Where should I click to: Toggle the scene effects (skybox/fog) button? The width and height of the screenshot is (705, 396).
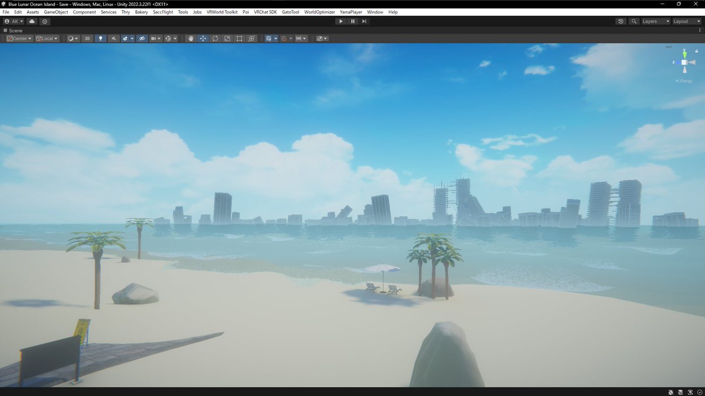[x=125, y=39]
